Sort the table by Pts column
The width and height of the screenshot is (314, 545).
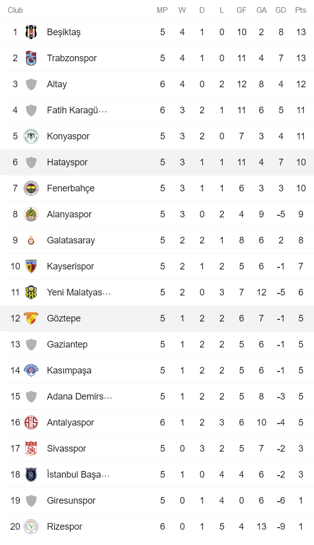click(299, 10)
